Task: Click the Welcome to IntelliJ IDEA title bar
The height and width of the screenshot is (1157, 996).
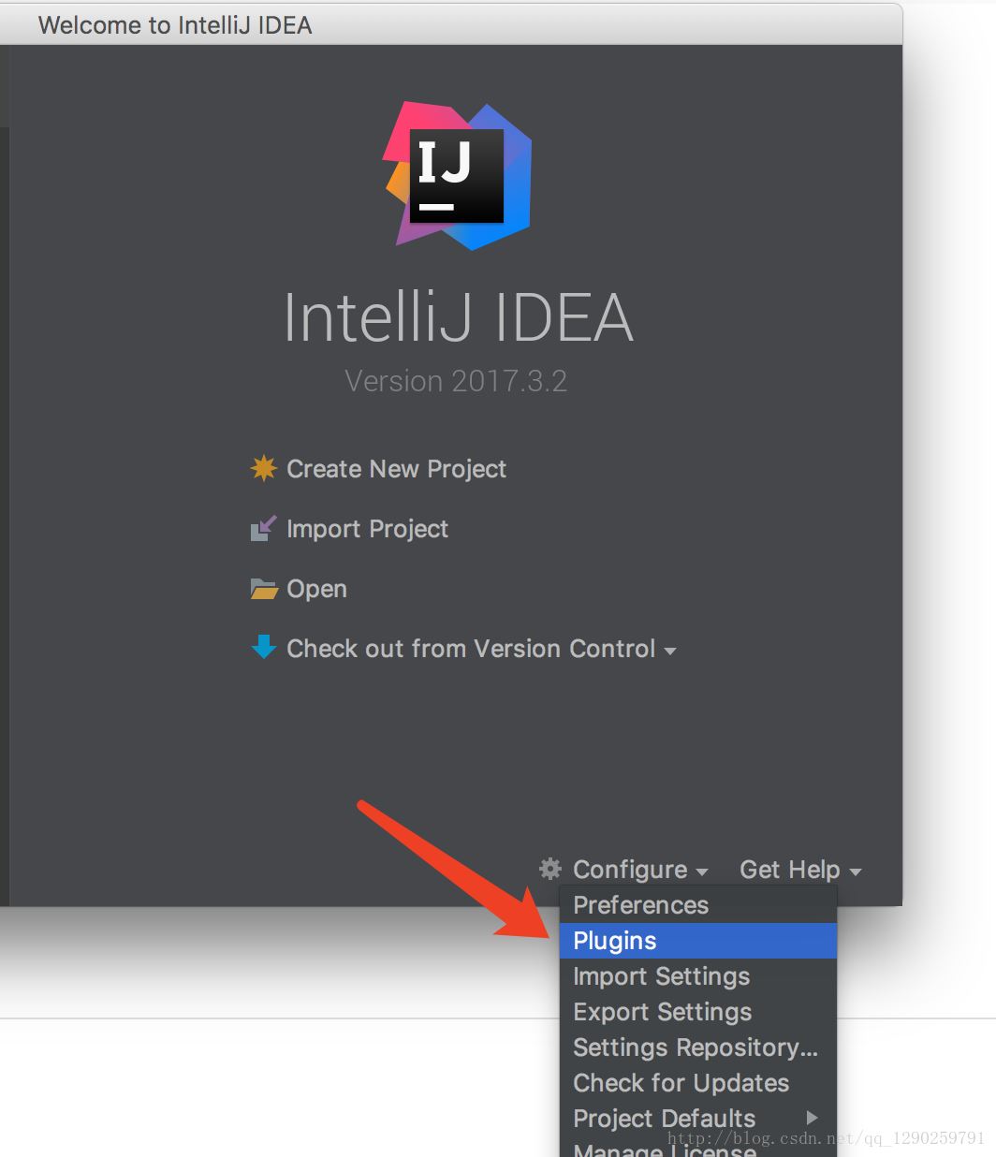Action: [x=449, y=24]
